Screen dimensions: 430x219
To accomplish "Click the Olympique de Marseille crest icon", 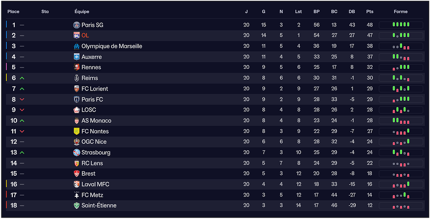I will click(x=77, y=46).
